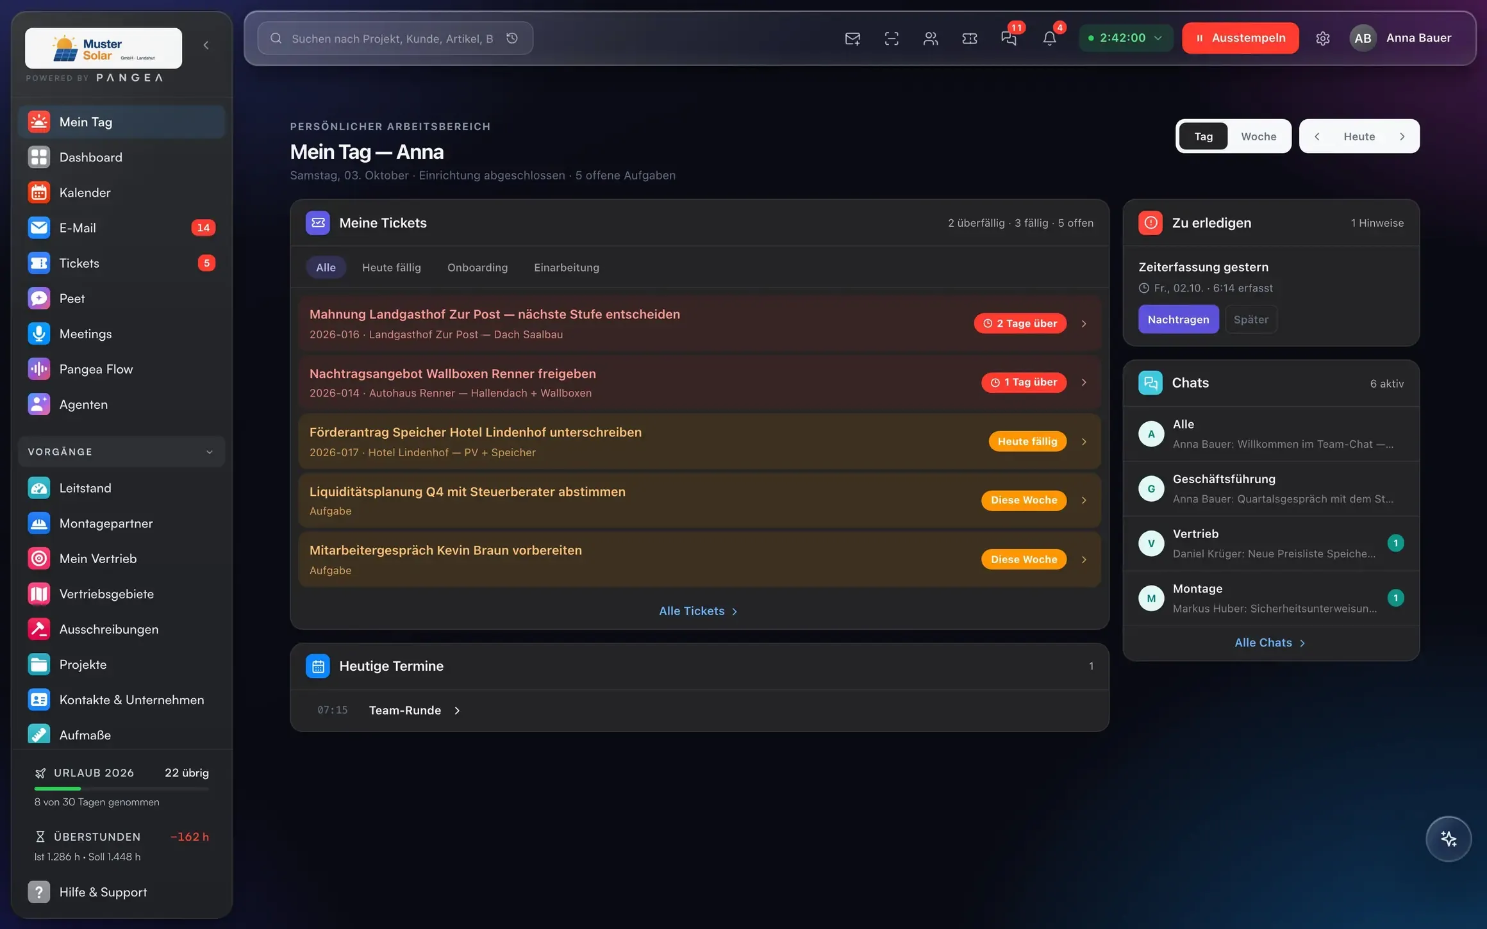Open the contacts people icon in top bar
Screen dimensions: 1487x929
coord(931,38)
